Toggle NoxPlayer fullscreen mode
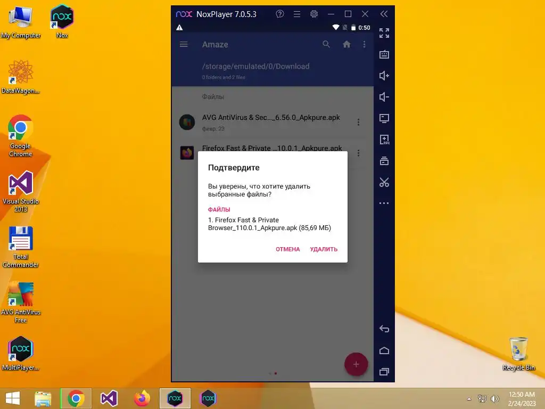 tap(384, 33)
